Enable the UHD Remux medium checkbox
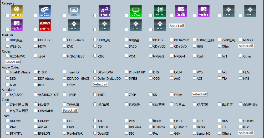Viewport: 264px width, 138px height. click(x=65, y=40)
